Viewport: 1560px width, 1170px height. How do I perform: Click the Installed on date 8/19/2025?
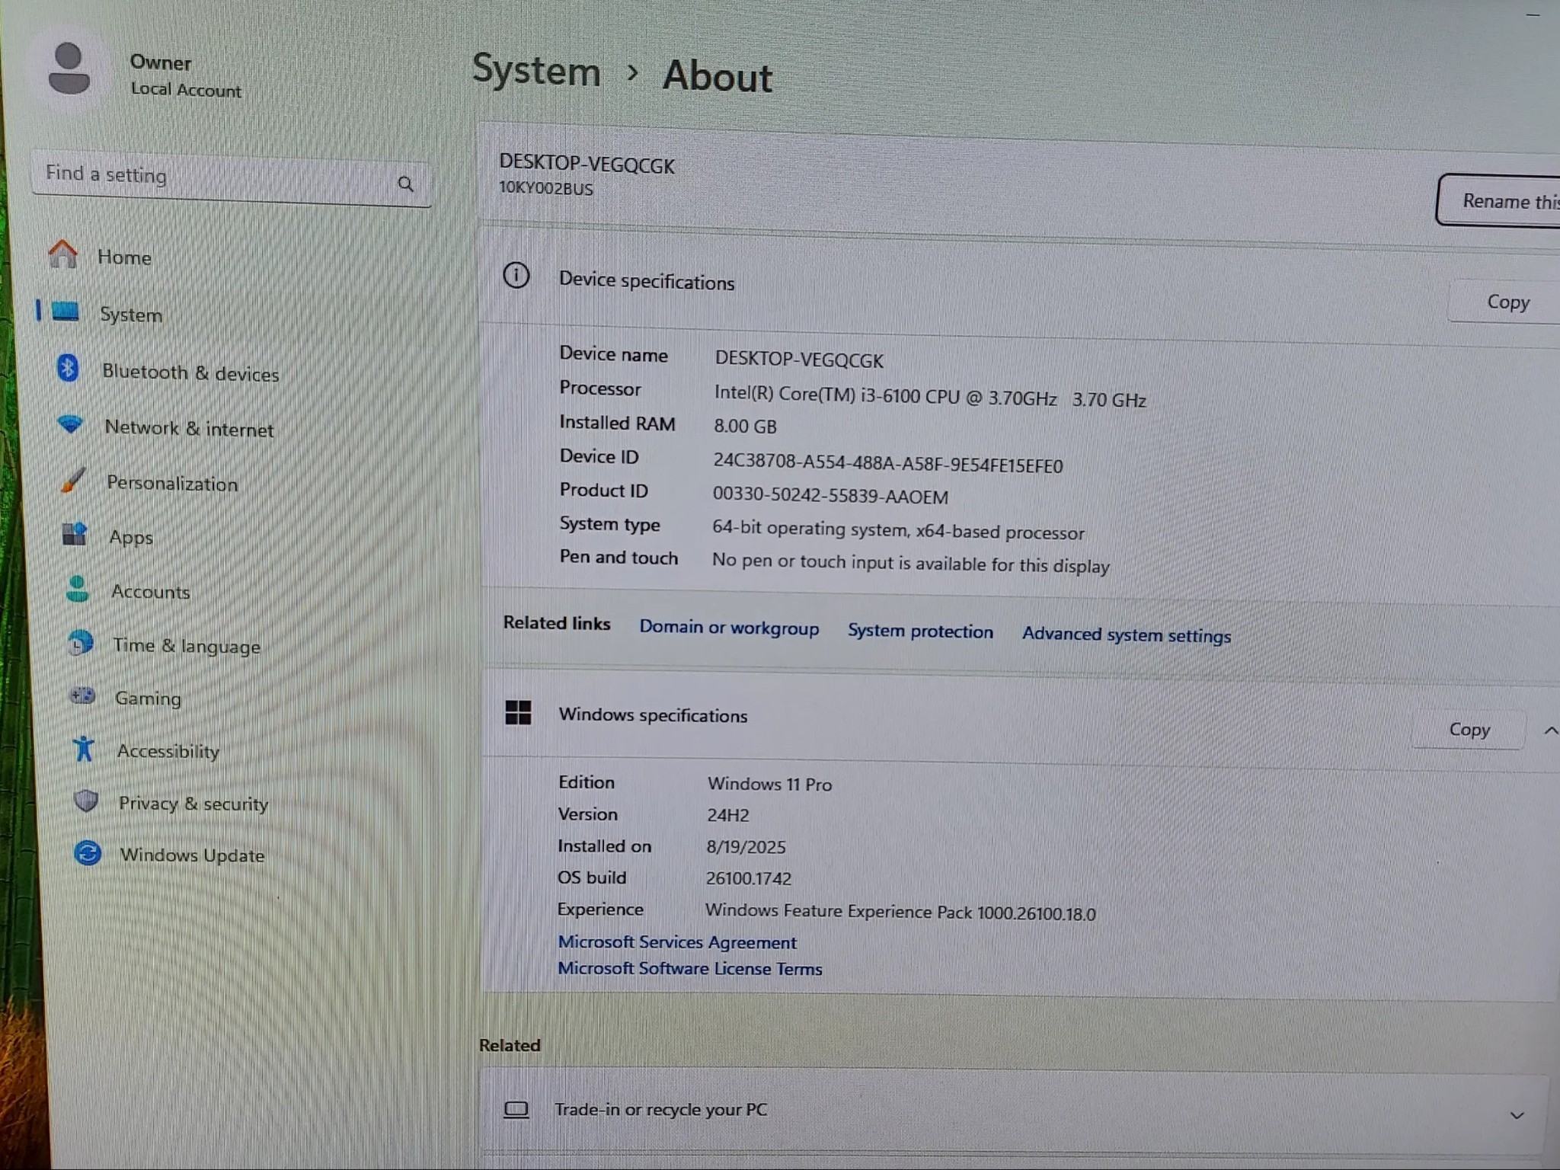pos(746,847)
